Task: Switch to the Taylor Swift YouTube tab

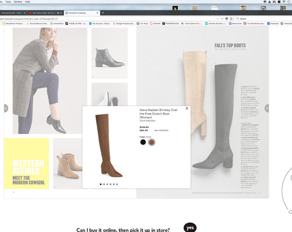Action: pyautogui.click(x=44, y=13)
